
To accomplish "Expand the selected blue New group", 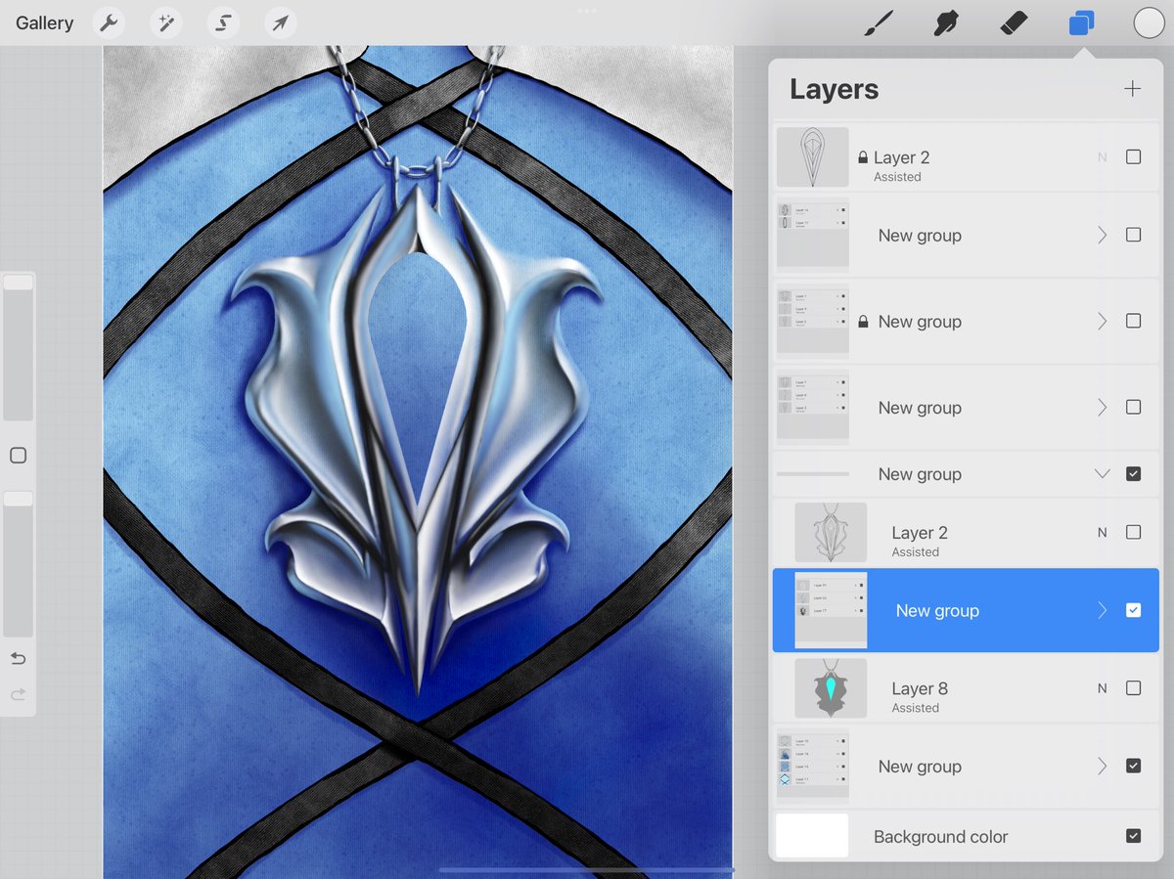I will click(x=1103, y=610).
